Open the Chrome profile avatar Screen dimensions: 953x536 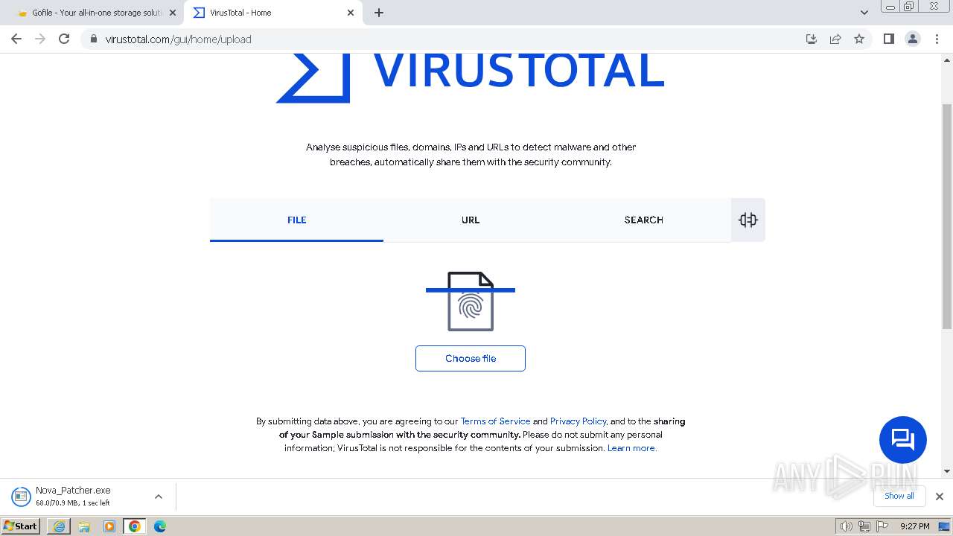tap(913, 39)
